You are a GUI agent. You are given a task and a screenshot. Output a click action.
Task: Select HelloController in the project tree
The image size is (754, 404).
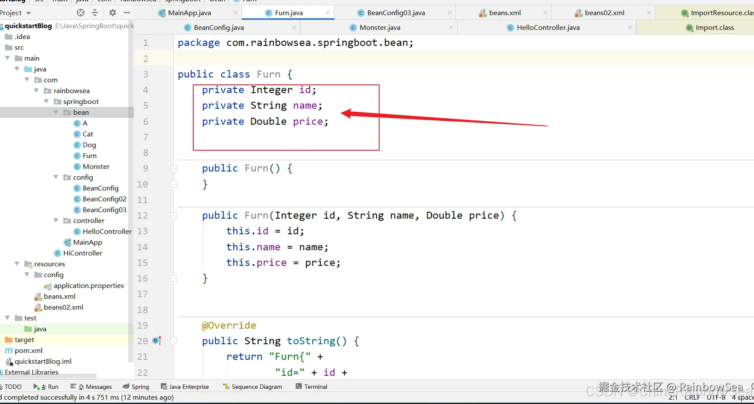[x=107, y=232]
